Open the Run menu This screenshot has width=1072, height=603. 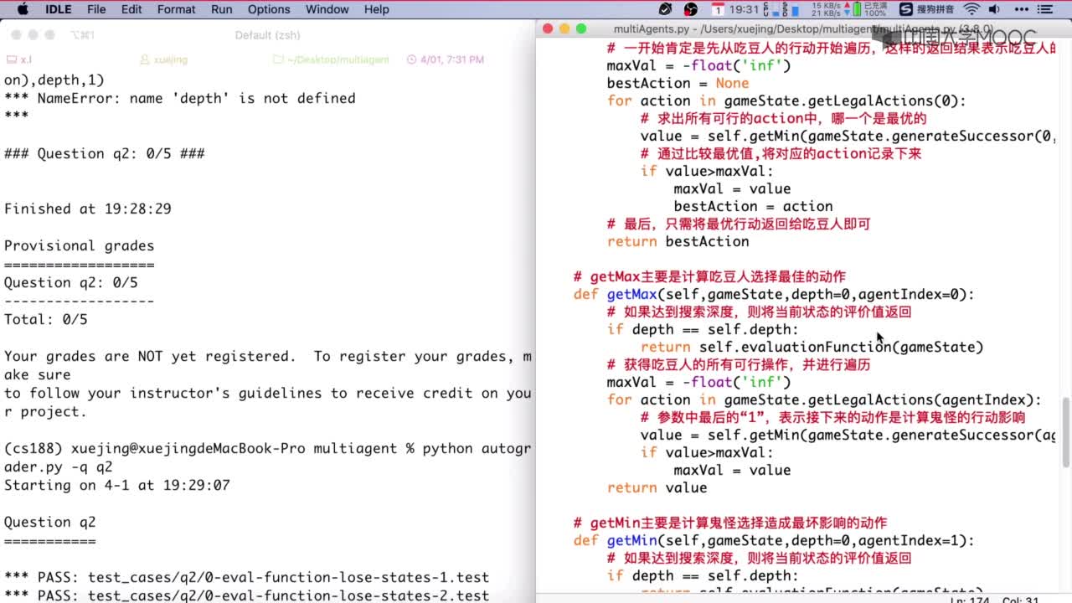tap(222, 9)
